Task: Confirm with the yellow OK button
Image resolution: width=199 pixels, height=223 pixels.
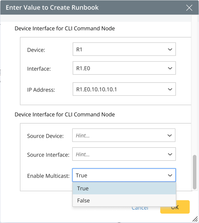Action: point(175,207)
